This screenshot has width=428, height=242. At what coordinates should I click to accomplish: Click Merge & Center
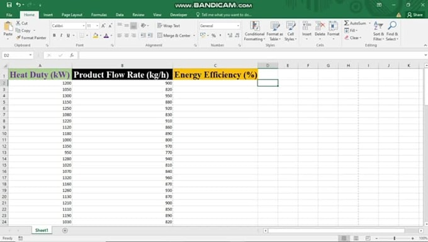pyautogui.click(x=174, y=35)
